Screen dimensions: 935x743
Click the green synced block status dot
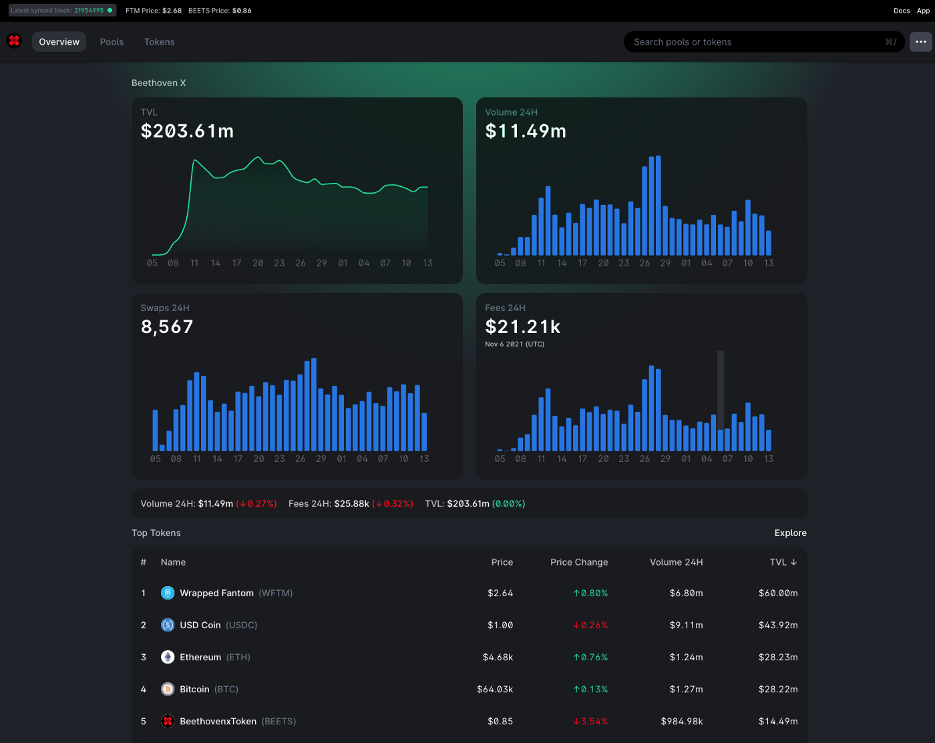pos(110,10)
